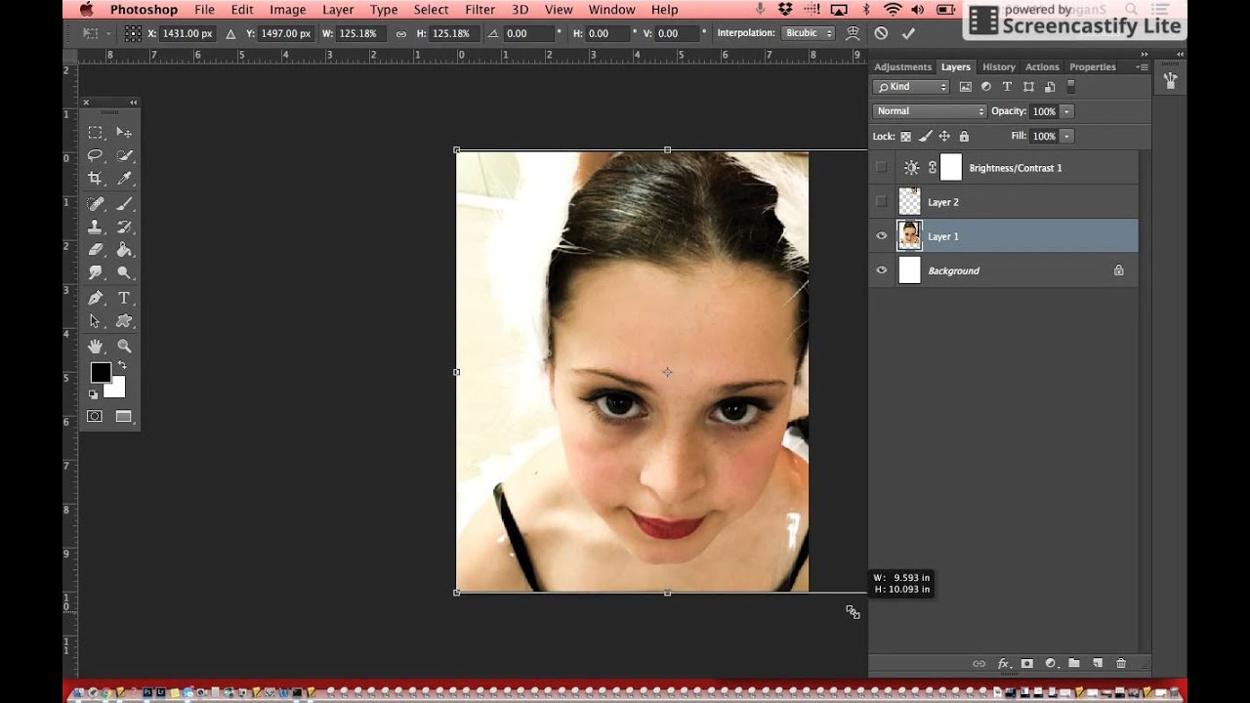Select the Eraser tool
Viewport: 1250px width, 703px height.
tap(95, 250)
